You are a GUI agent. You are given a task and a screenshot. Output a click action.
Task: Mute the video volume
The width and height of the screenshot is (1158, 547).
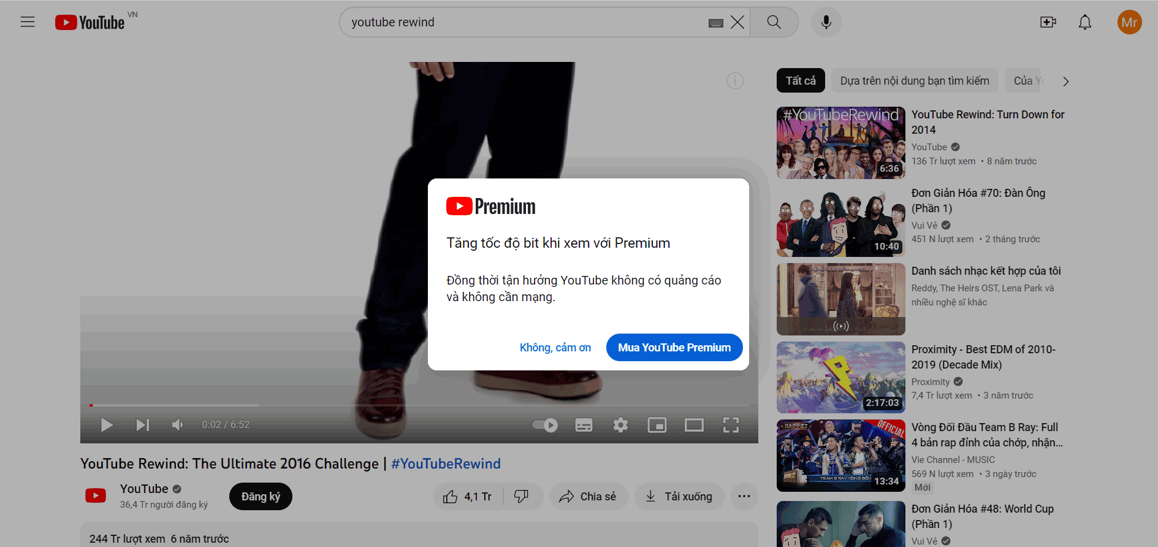click(x=177, y=425)
